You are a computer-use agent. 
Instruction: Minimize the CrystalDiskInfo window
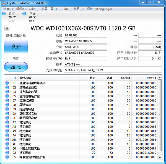(x=143, y=2)
